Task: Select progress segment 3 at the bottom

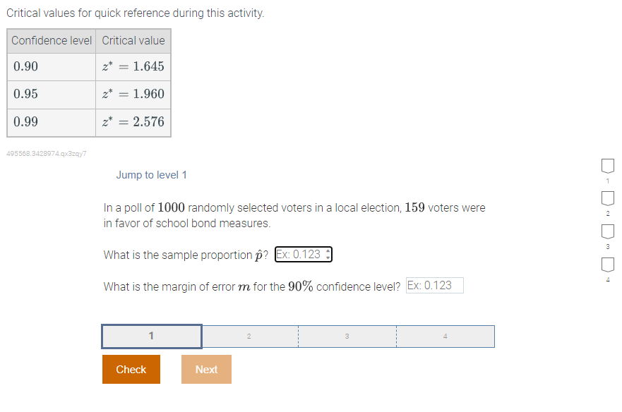Action: pyautogui.click(x=347, y=337)
